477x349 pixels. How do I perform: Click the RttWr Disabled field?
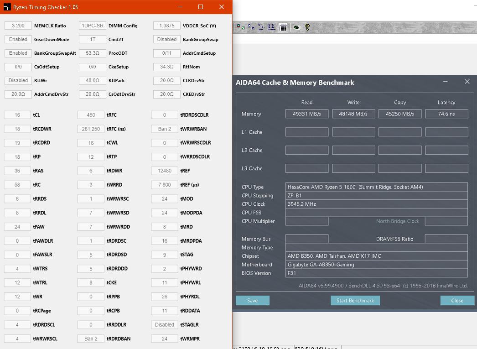tap(18, 80)
